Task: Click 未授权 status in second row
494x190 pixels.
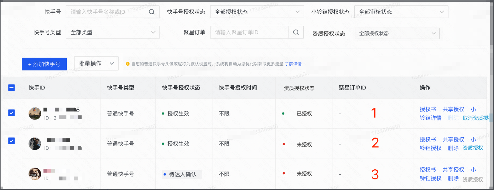Action: coord(304,145)
